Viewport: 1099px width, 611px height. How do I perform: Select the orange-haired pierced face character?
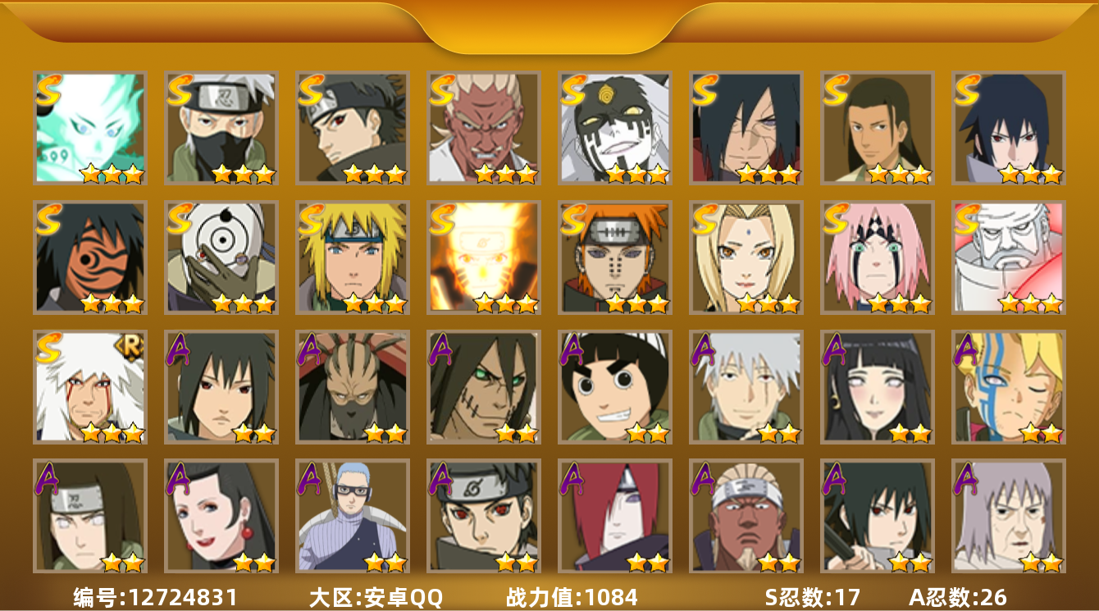click(x=615, y=258)
